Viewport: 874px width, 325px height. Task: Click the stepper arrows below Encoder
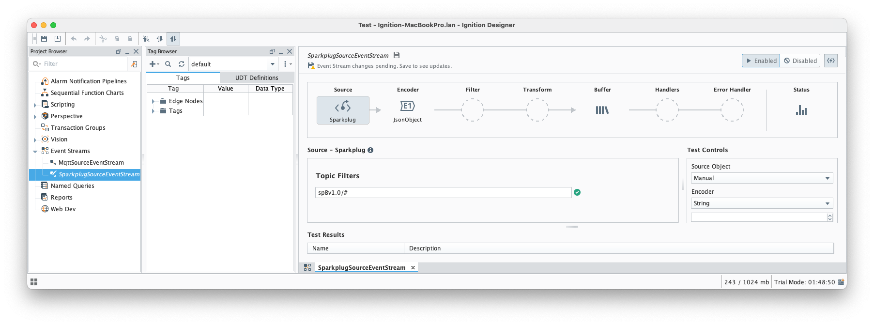(x=830, y=217)
